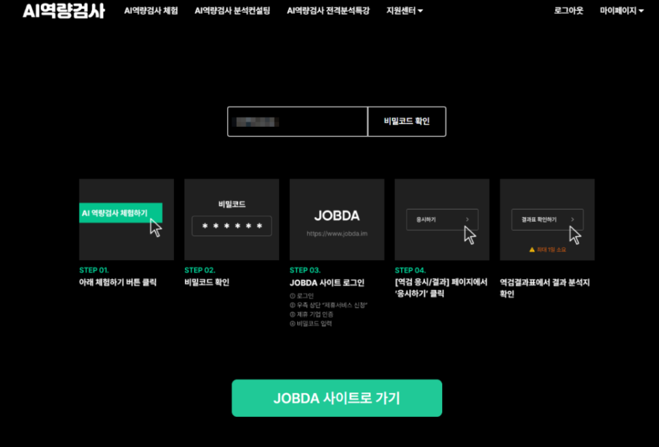Click the STEP 03. label

point(305,270)
